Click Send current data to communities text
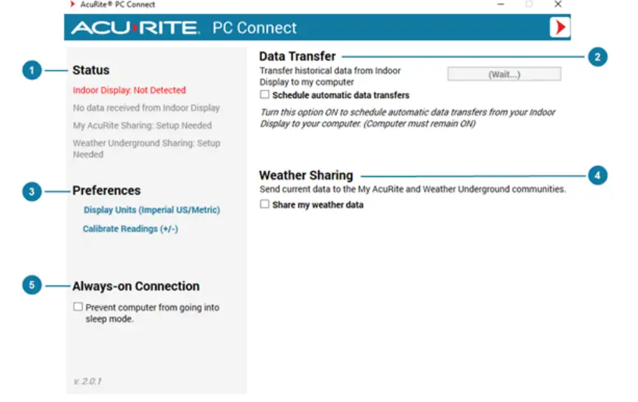The width and height of the screenshot is (638, 402). click(x=413, y=189)
